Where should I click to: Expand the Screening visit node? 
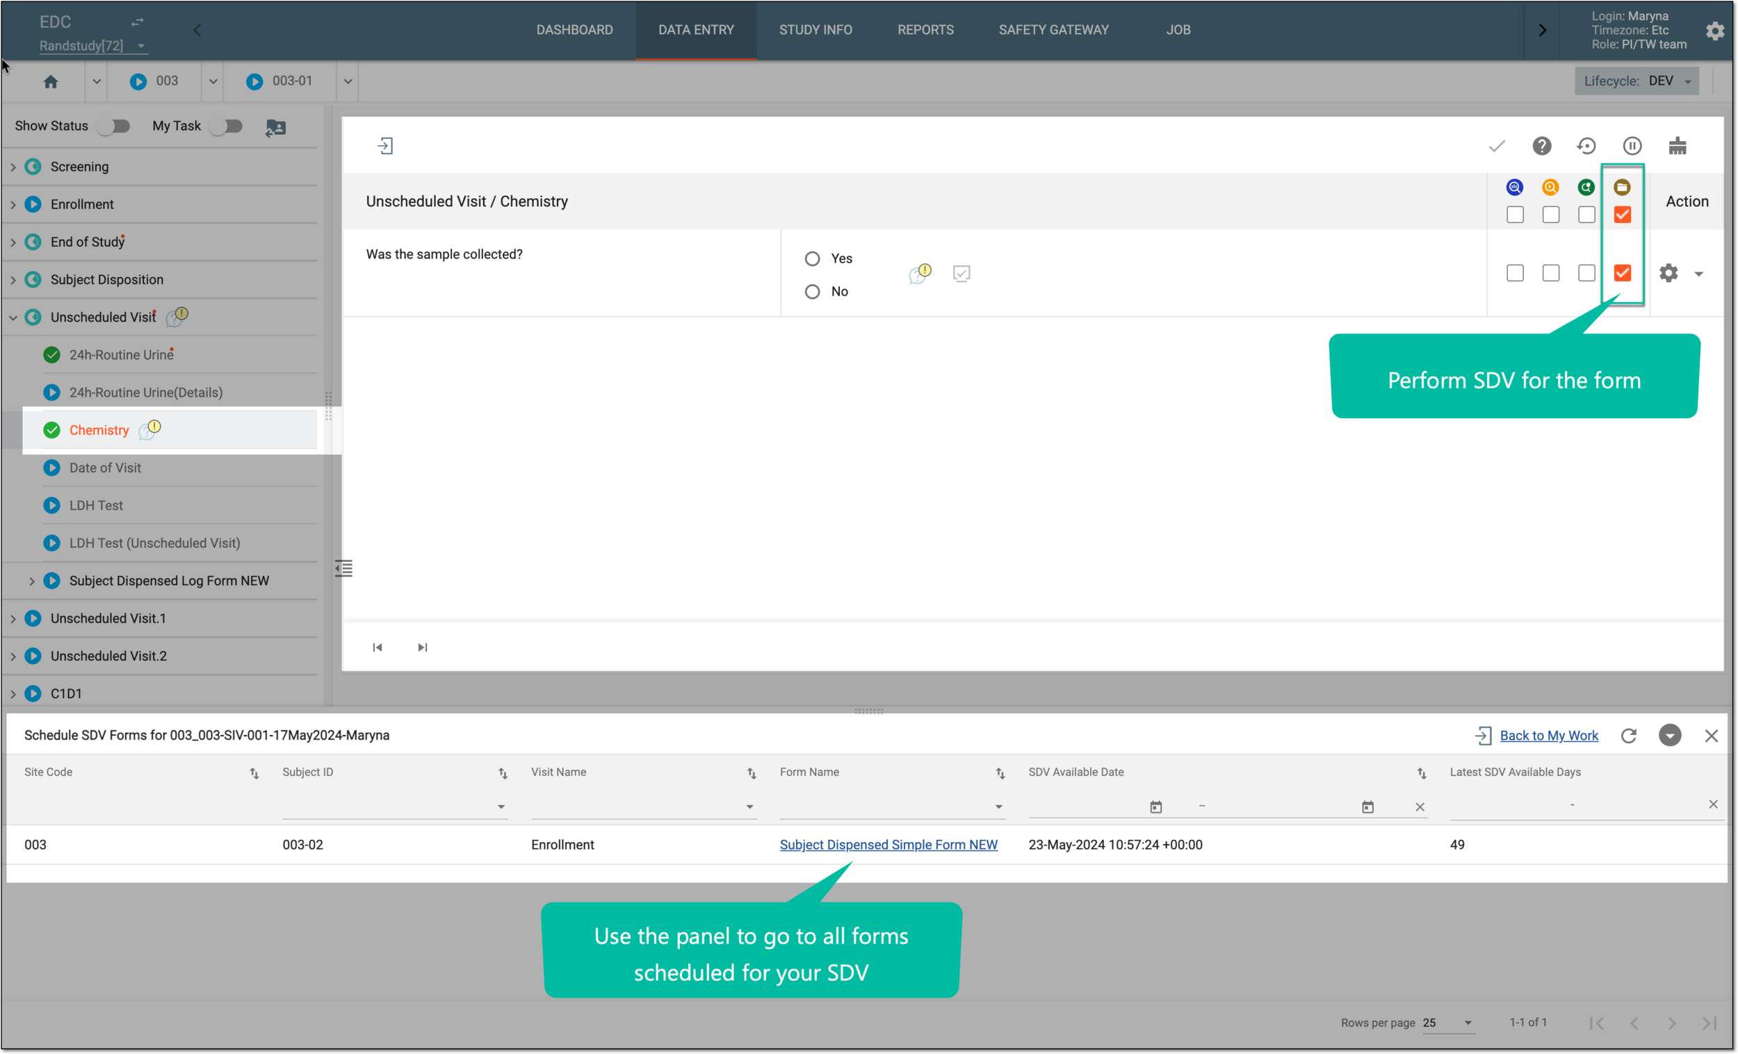click(x=13, y=167)
